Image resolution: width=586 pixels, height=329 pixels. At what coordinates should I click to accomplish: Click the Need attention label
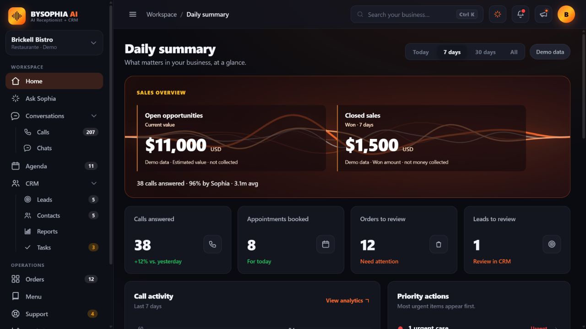pyautogui.click(x=379, y=262)
